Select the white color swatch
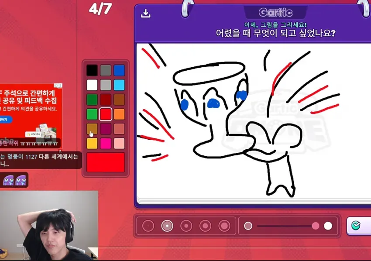The height and width of the screenshot is (261, 371). click(92, 85)
